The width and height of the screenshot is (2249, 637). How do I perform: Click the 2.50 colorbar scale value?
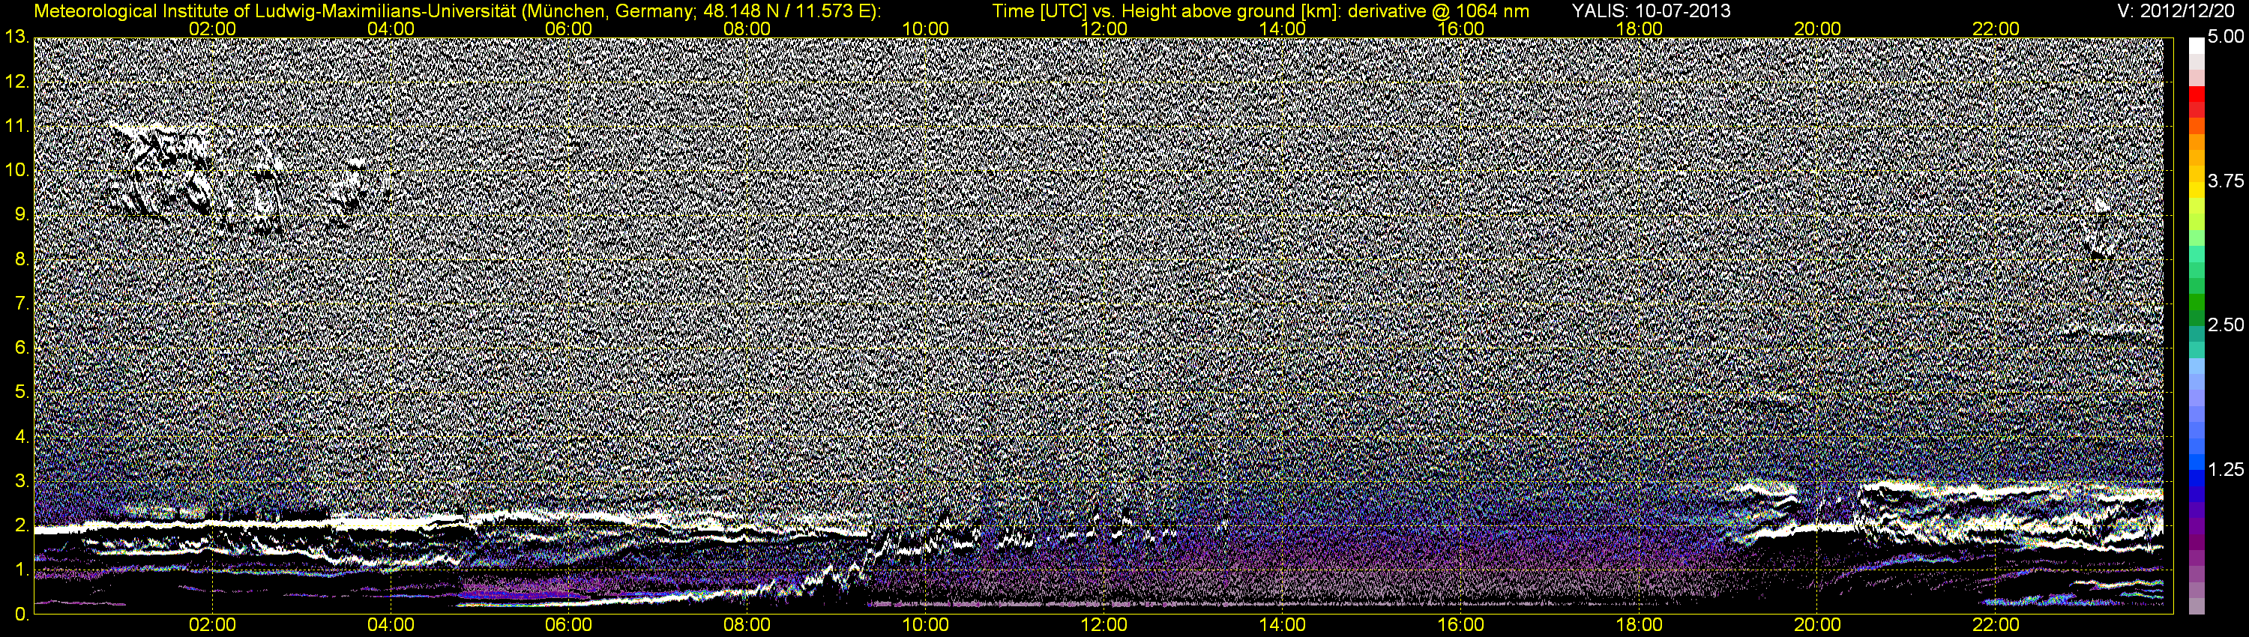2226,324
